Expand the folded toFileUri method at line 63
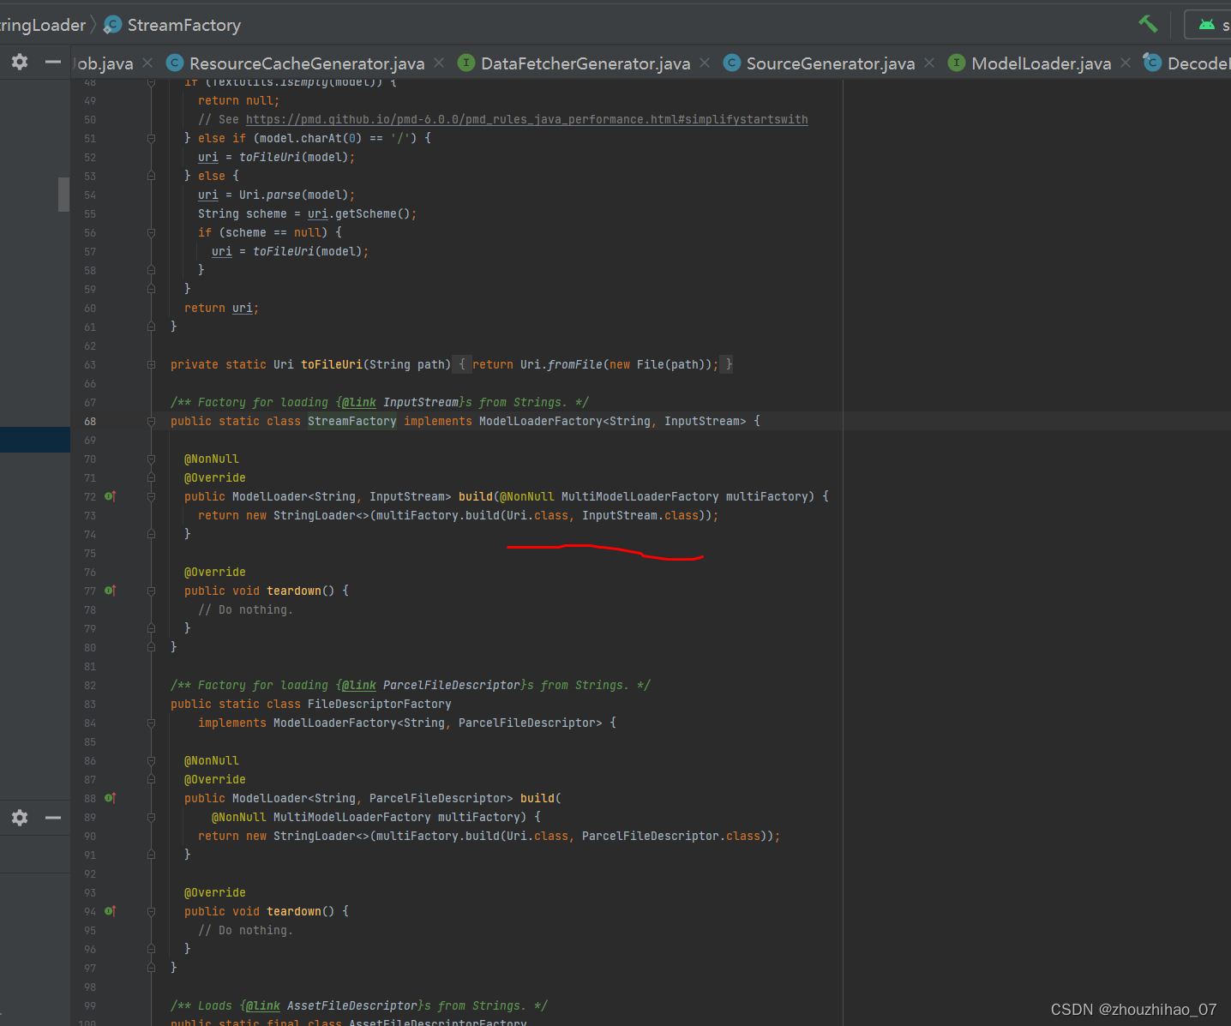 [x=151, y=364]
